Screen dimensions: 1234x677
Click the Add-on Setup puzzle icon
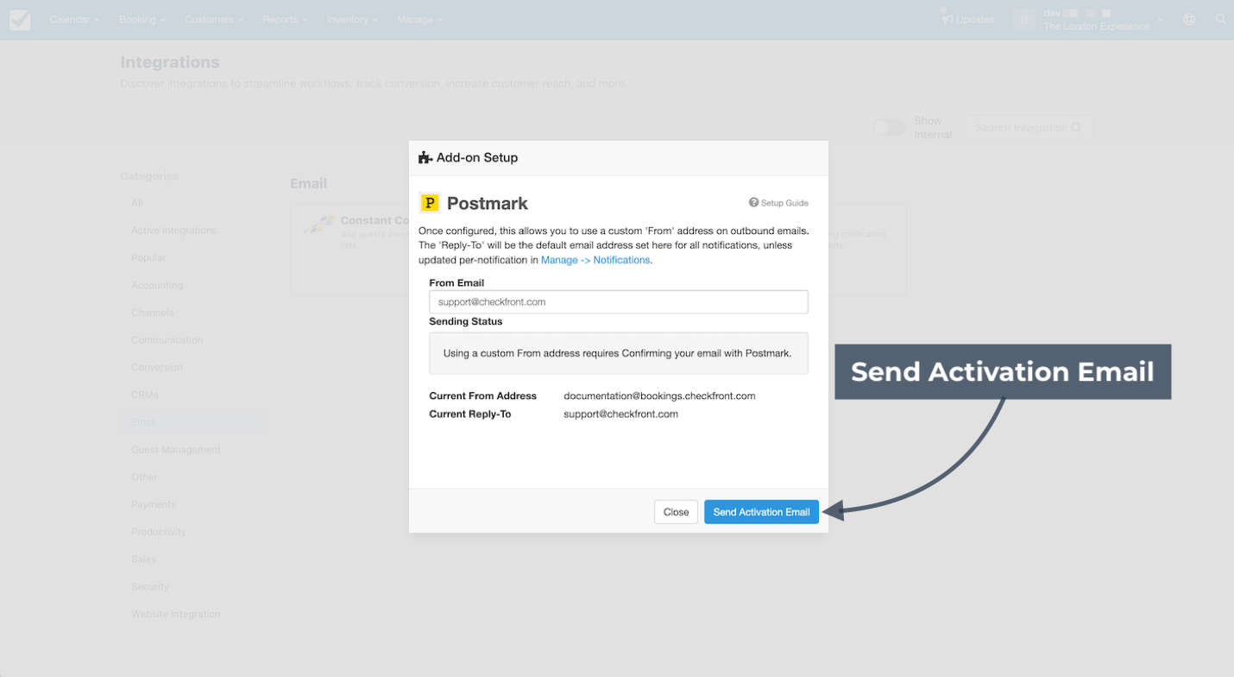[425, 158]
